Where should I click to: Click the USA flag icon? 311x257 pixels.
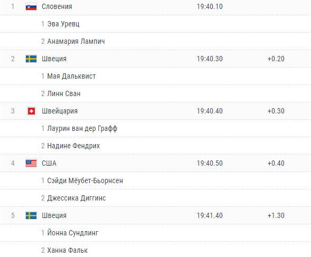[31, 163]
